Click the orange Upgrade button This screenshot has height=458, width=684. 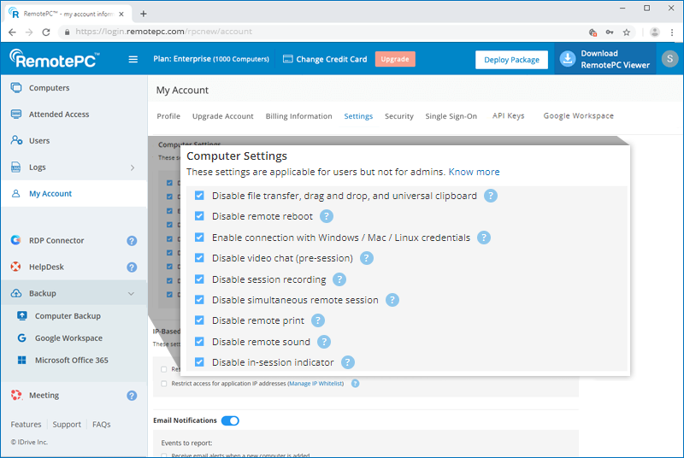(394, 59)
